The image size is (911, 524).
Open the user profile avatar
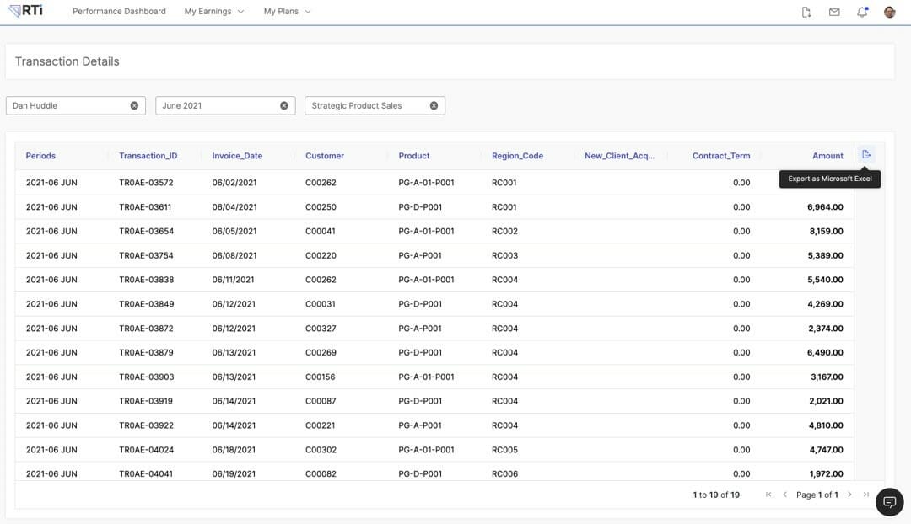click(889, 12)
